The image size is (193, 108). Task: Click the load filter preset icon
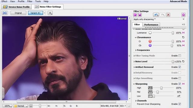tap(135, 15)
